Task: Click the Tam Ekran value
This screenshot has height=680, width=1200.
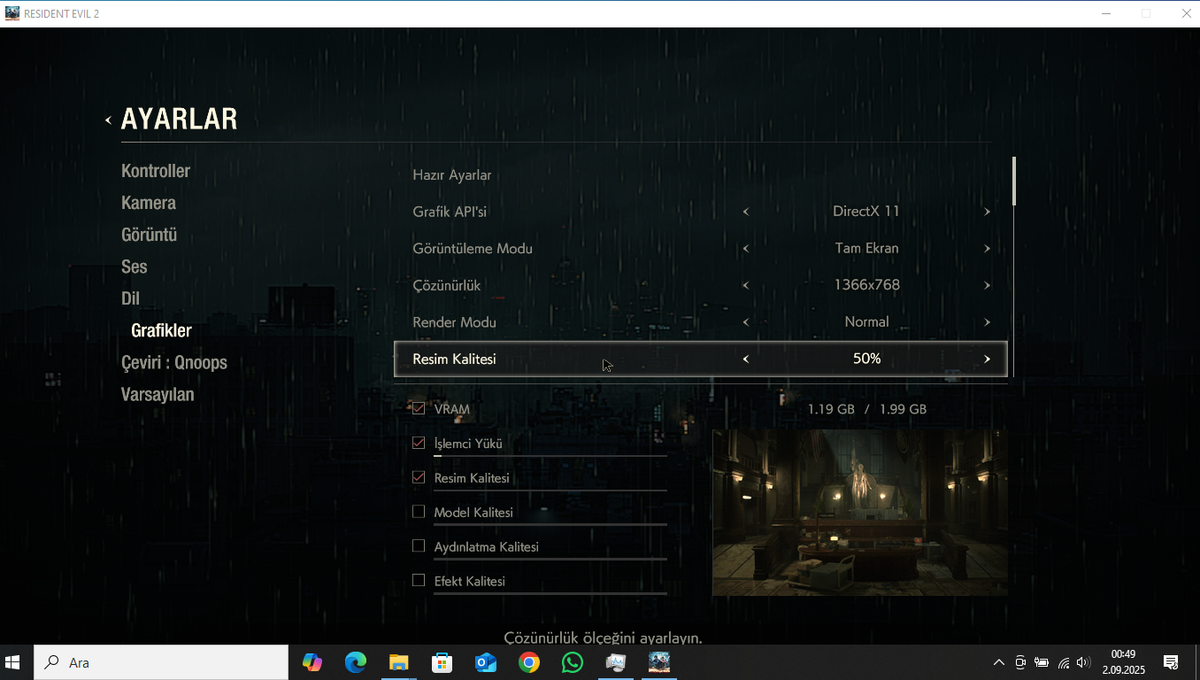Action: tap(866, 249)
